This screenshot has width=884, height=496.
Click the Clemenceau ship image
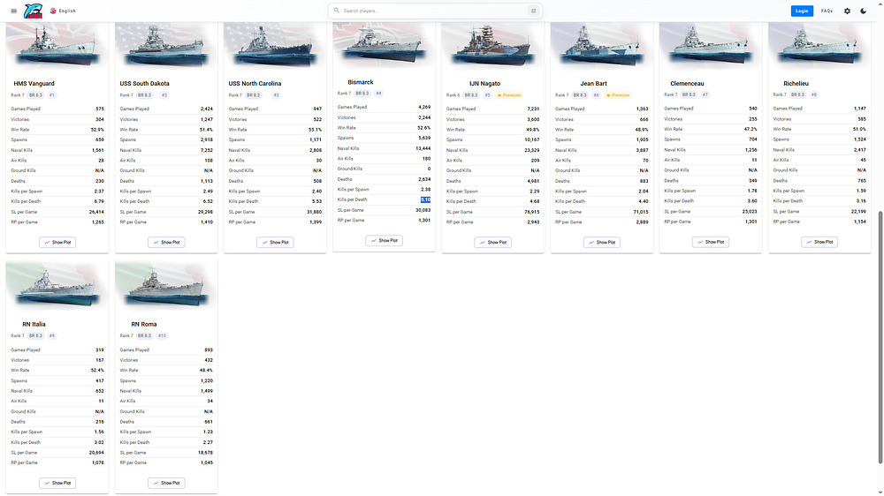[x=711, y=46]
